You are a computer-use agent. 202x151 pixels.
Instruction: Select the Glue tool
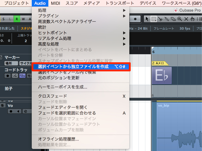[167, 19]
